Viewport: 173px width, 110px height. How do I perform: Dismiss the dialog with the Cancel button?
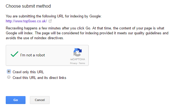(x=40, y=100)
